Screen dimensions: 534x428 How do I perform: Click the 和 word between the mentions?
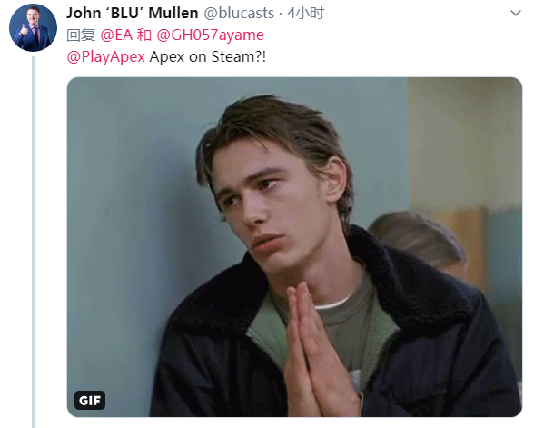(x=144, y=35)
